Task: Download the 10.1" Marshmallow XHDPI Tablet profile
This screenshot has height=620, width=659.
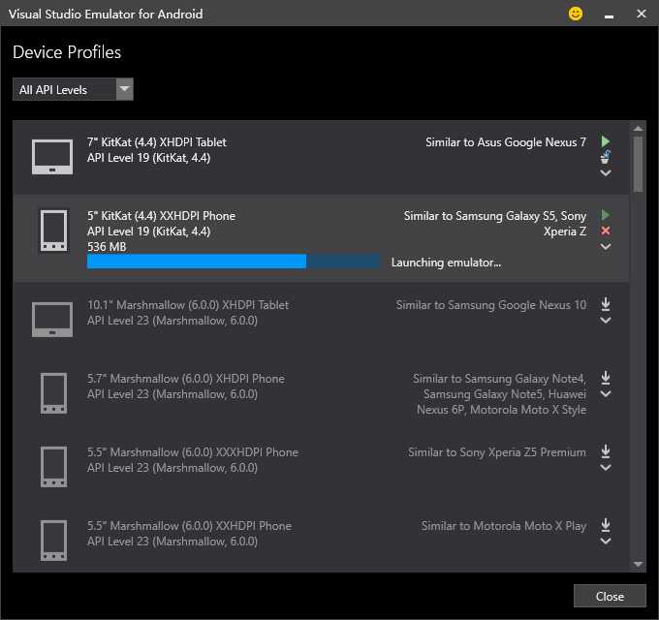Action: [605, 304]
